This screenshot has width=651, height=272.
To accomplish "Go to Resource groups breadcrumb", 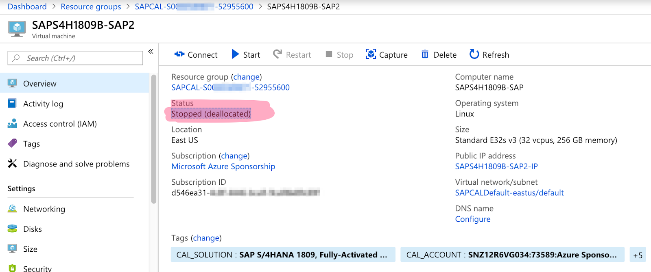I will pyautogui.click(x=91, y=7).
